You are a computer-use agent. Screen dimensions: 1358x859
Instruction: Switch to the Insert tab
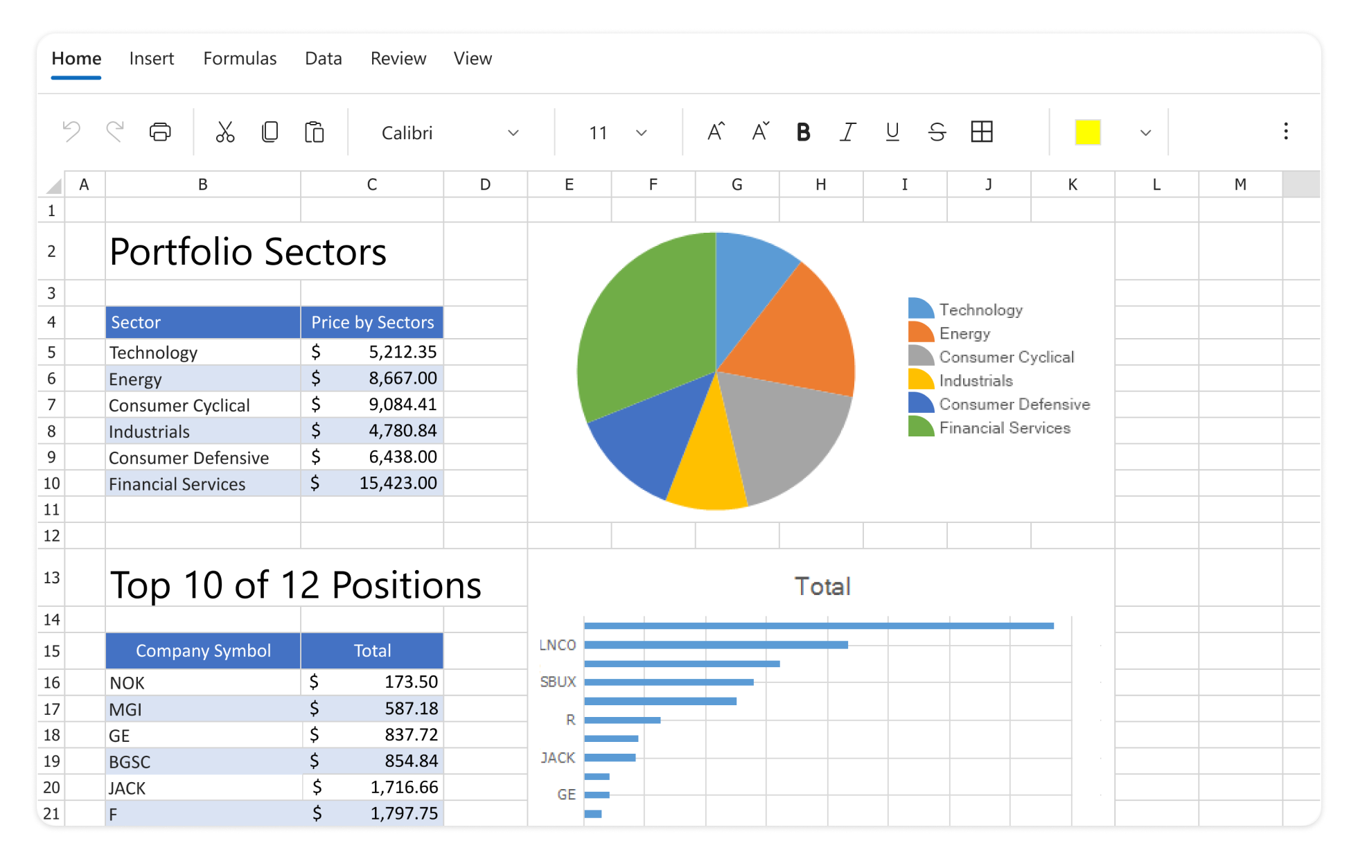tap(152, 58)
